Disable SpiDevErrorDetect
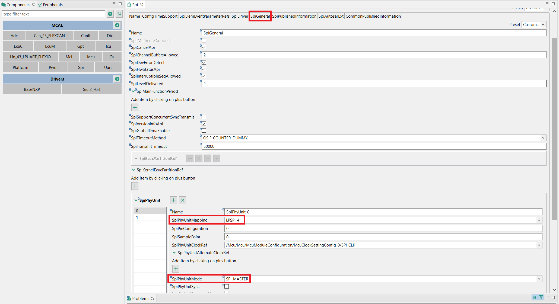 (204, 62)
